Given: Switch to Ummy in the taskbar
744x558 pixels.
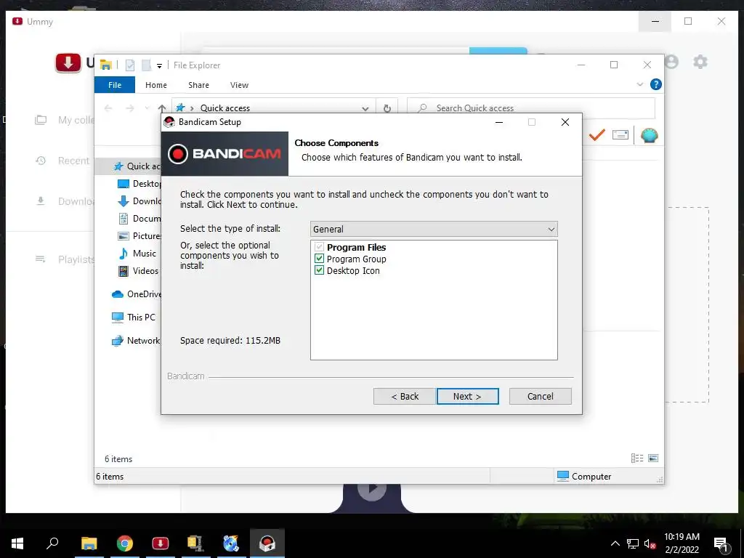Looking at the screenshot, I should (161, 543).
